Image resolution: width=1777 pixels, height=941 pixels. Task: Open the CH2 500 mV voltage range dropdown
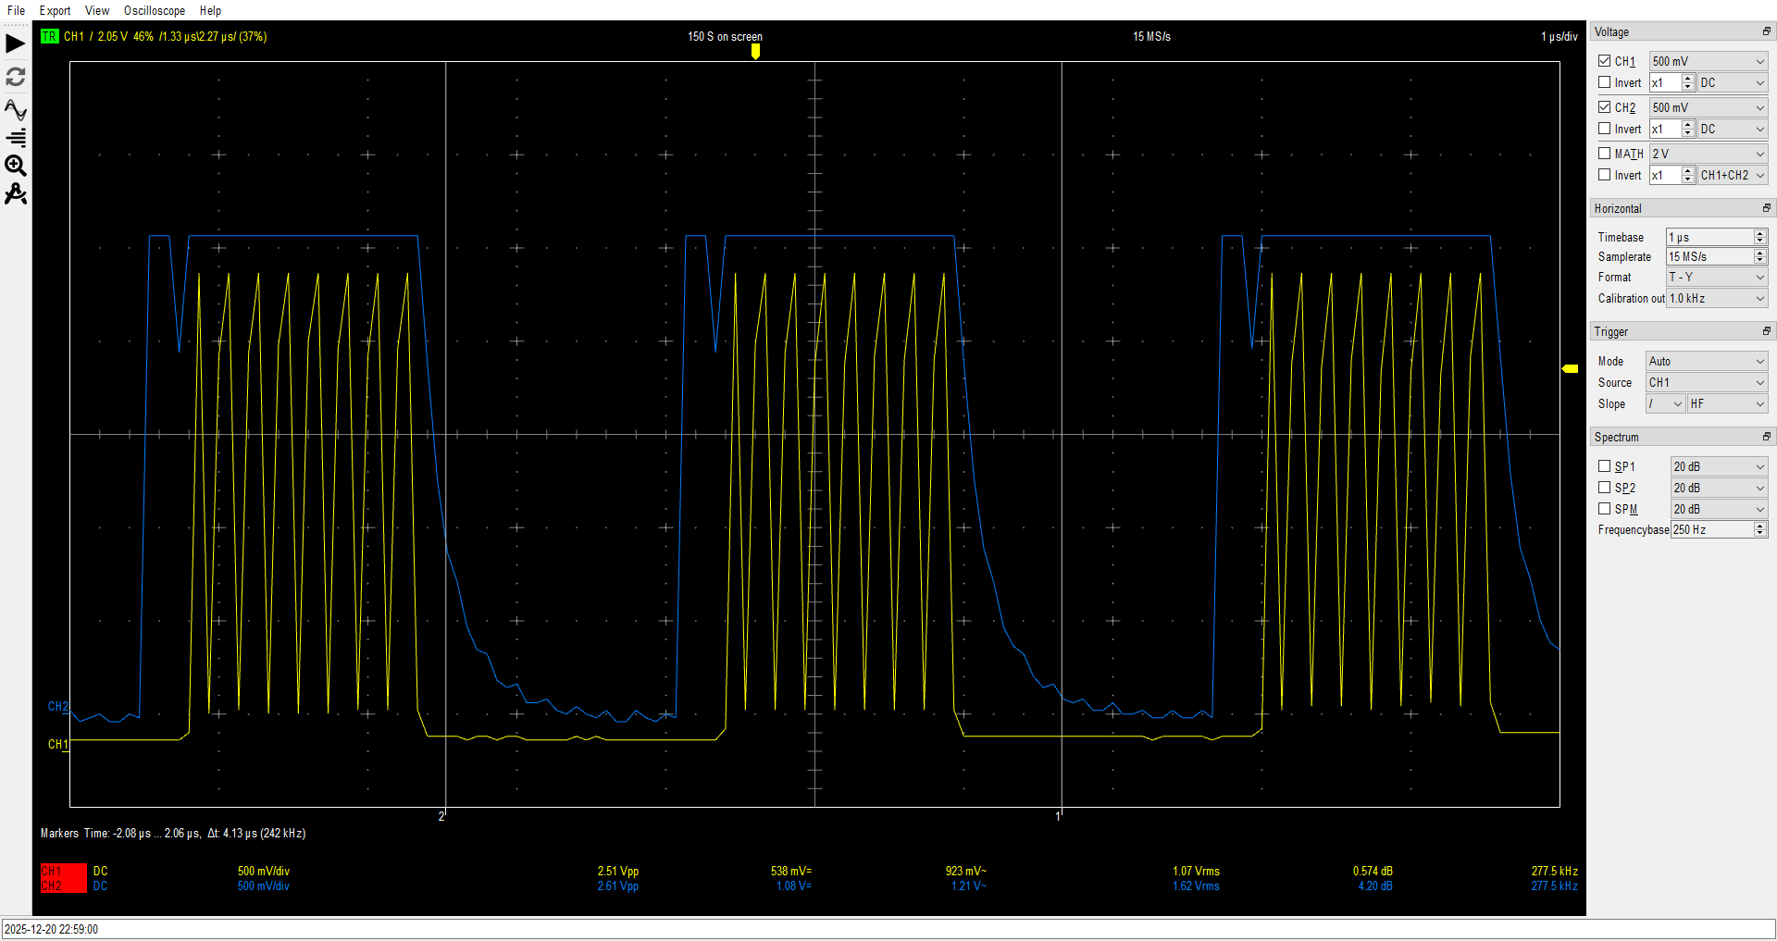pos(1708,107)
